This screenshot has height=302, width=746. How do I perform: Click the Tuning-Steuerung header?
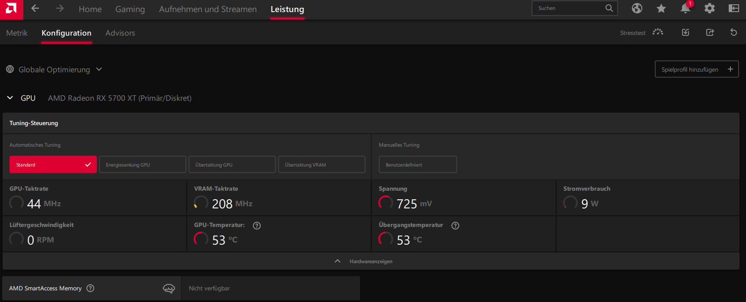371,123
